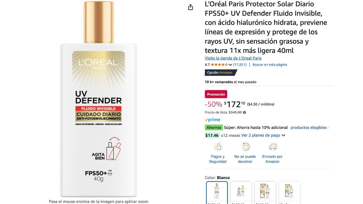Click the Opción Amazon badge
This screenshot has width=363, height=204.
221,73
